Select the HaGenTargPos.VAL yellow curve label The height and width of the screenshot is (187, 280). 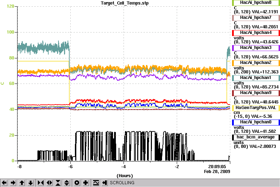point(256,108)
